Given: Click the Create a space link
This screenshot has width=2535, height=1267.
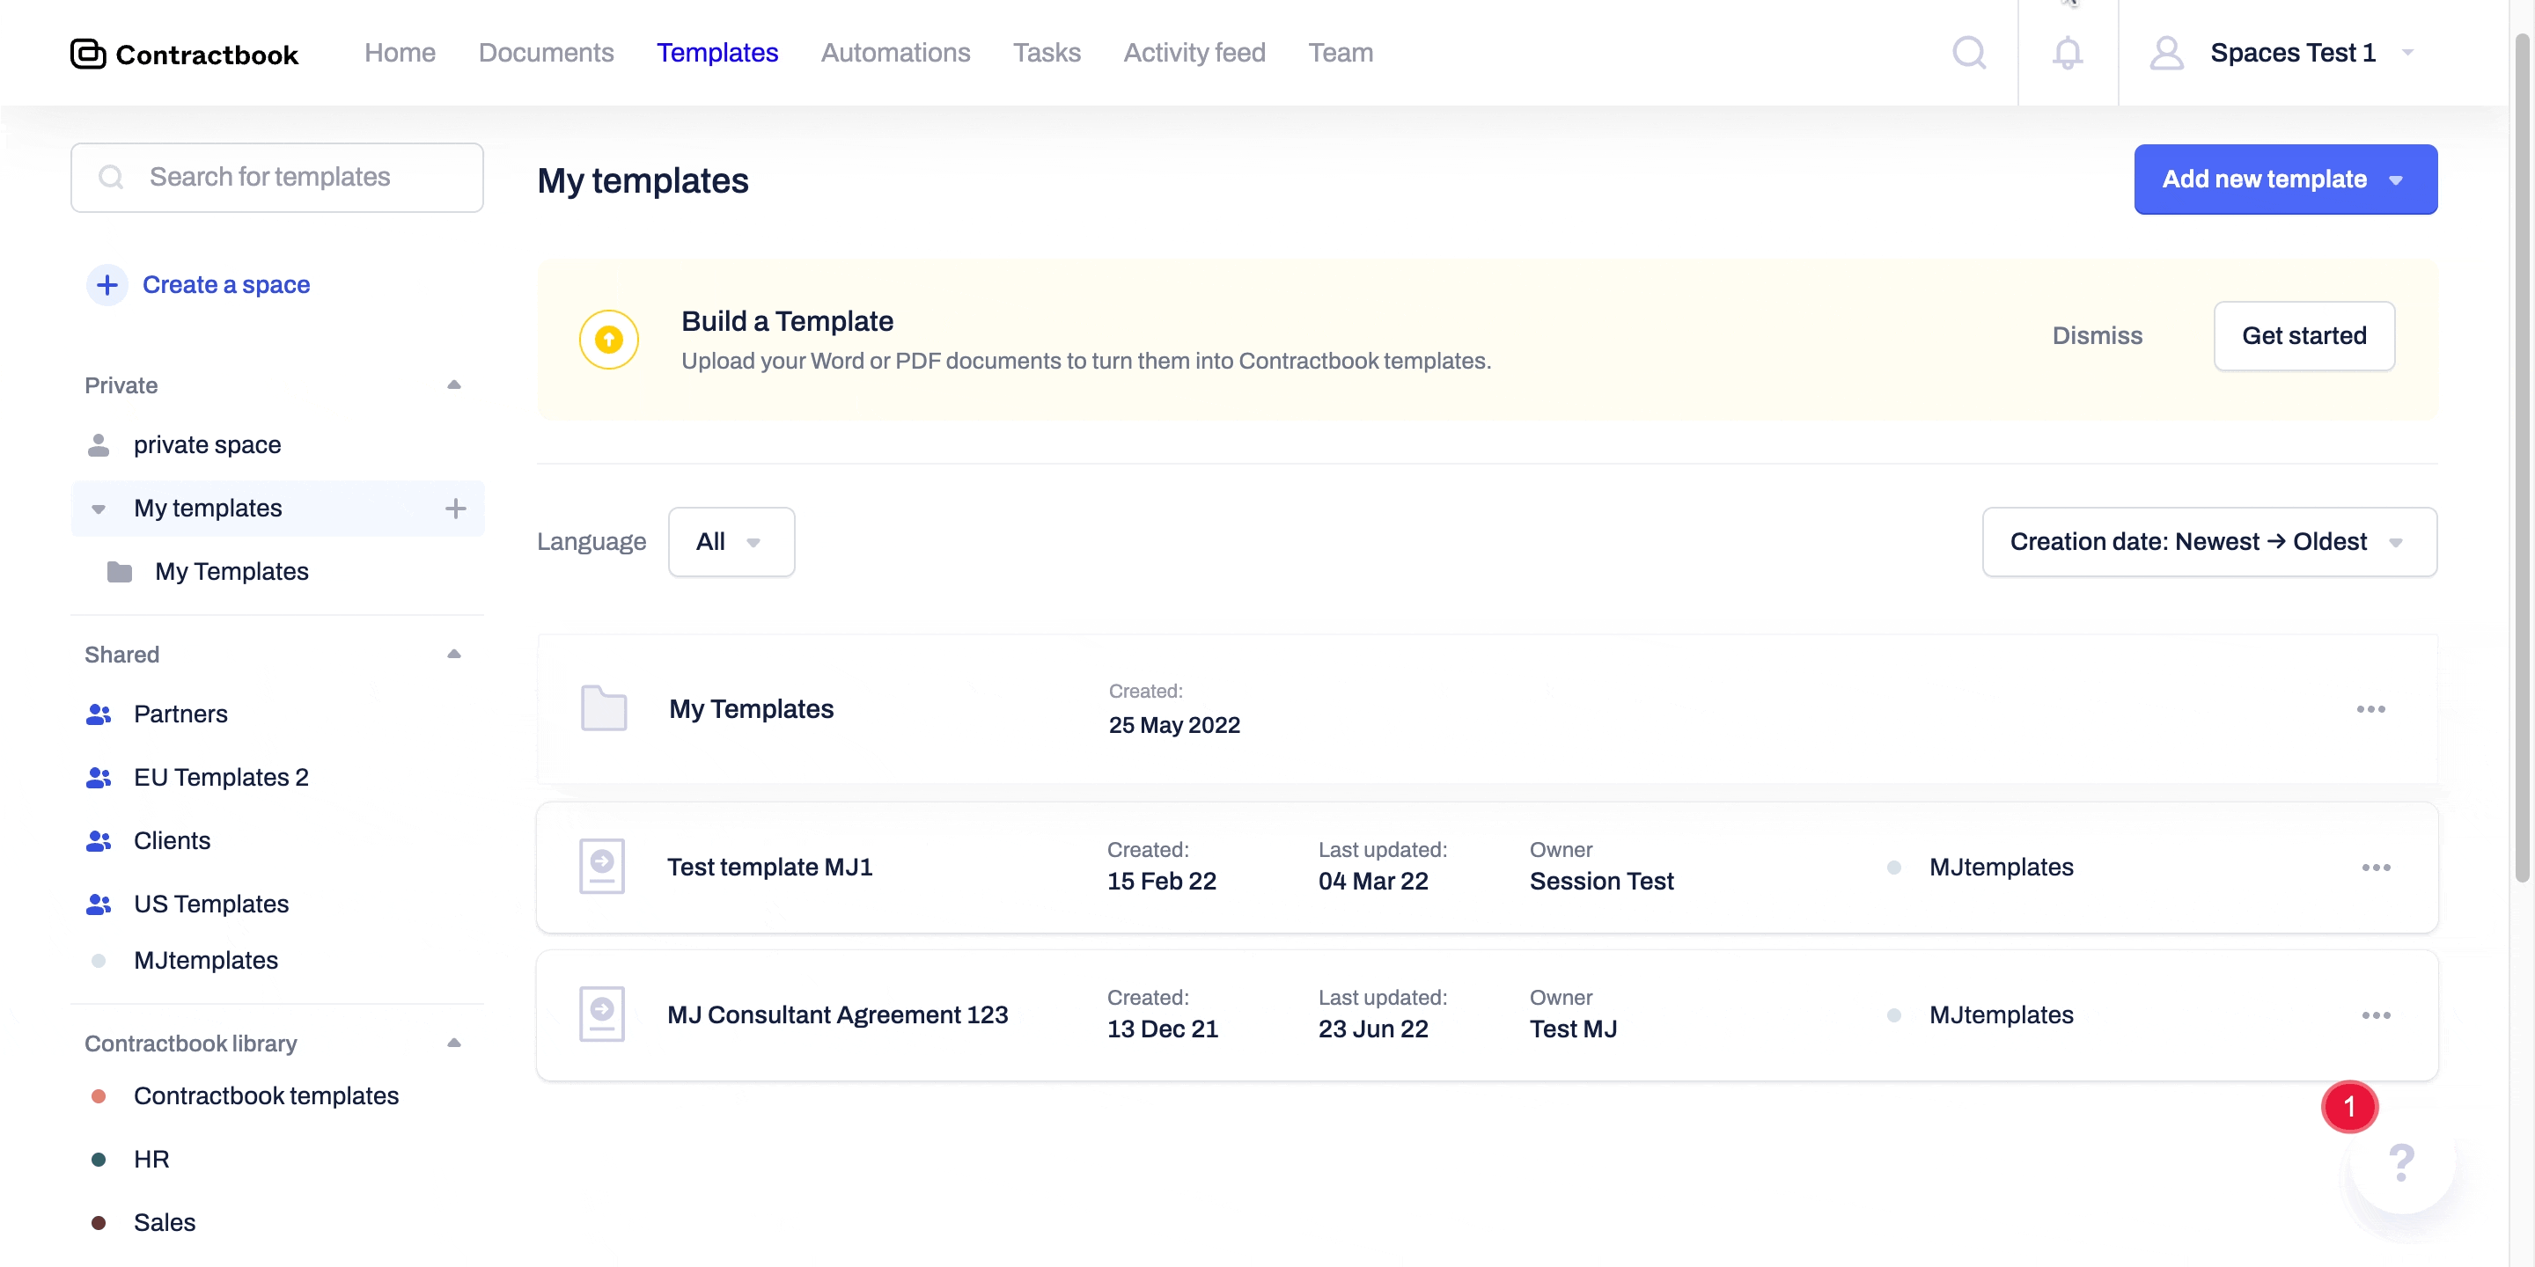Looking at the screenshot, I should coord(226,285).
